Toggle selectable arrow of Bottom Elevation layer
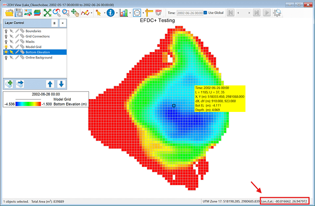Viewport: 315px width, 206px height. tap(11, 52)
